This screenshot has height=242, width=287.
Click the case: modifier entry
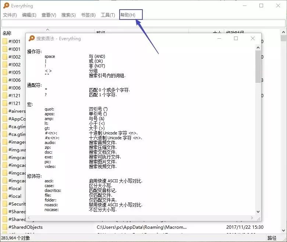click(49, 186)
